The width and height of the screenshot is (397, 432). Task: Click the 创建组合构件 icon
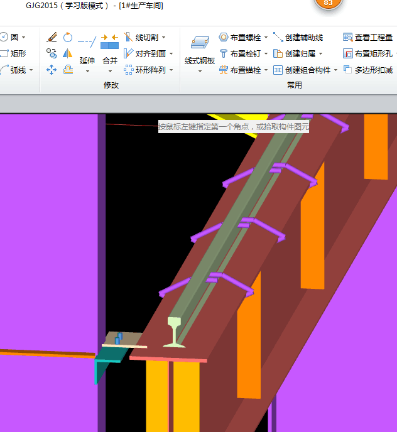(x=278, y=70)
